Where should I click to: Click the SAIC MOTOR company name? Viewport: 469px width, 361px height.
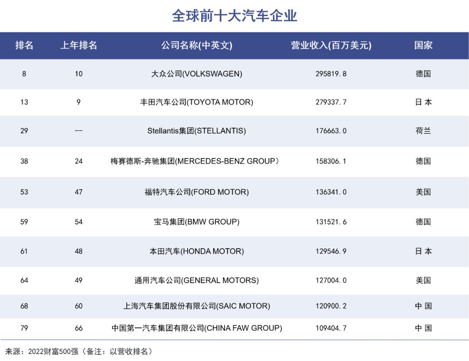[197, 306]
